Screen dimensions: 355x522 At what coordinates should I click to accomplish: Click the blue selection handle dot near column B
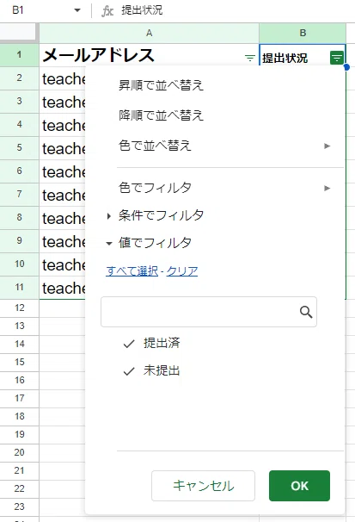[x=346, y=67]
